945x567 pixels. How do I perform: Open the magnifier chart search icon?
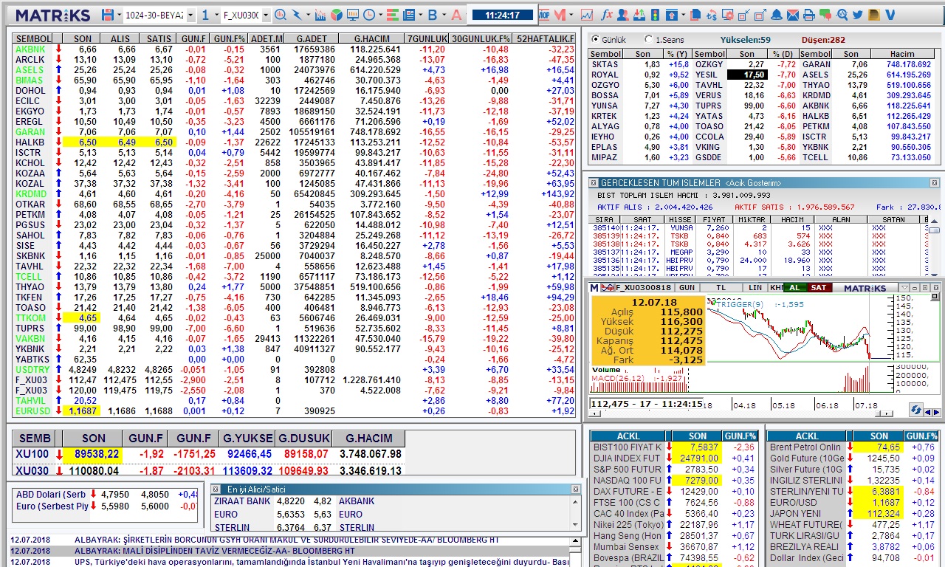point(281,15)
